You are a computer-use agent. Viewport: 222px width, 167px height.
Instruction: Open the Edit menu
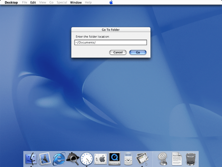click(x=33, y=2)
